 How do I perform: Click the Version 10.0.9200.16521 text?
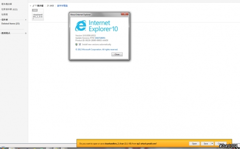[85, 36]
